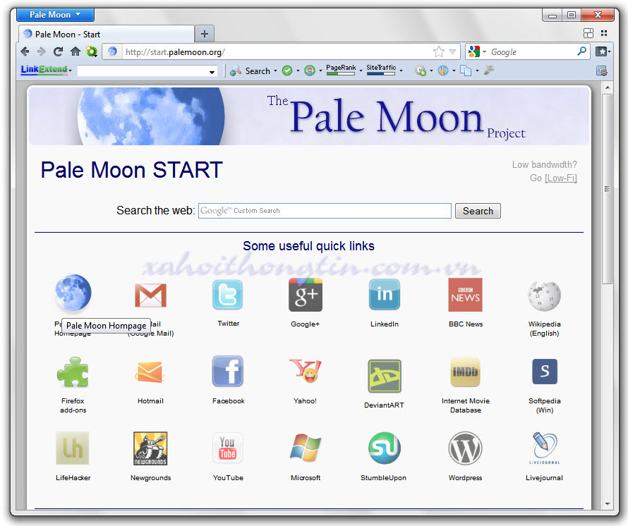
Task: Click the site identity moon icon
Action: 112,51
